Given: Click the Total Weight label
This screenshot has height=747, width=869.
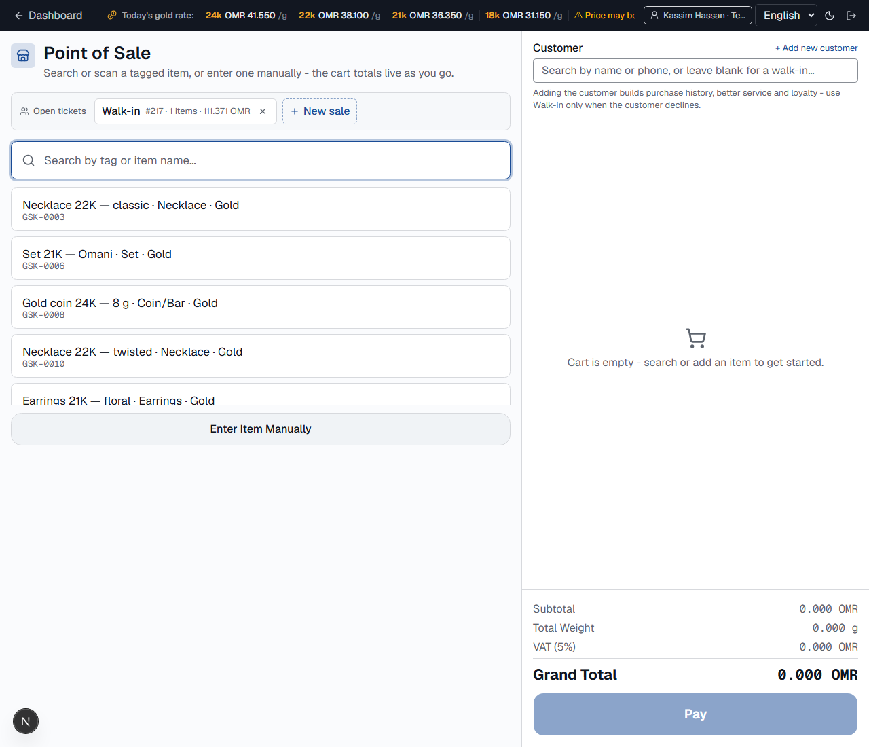Looking at the screenshot, I should pos(563,628).
